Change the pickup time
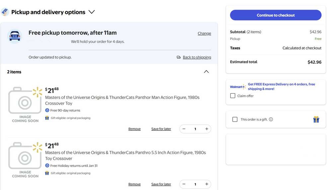Image resolution: width=332 pixels, height=190 pixels. (204, 33)
